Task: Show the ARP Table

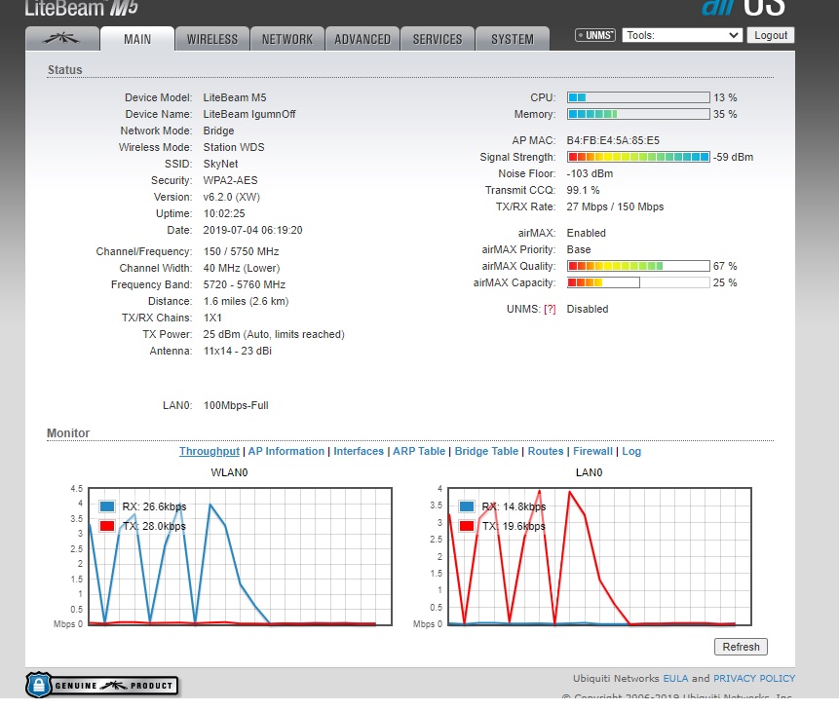Action: coord(419,451)
